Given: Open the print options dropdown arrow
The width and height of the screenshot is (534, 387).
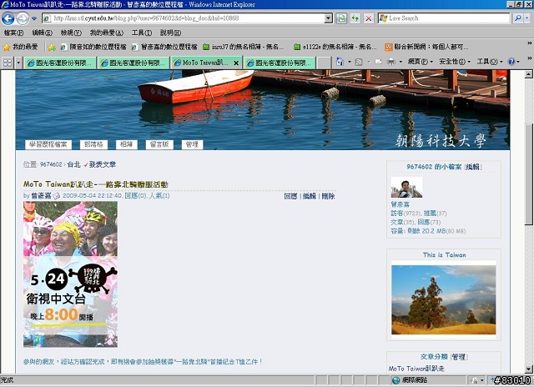Looking at the screenshot, I should point(400,62).
